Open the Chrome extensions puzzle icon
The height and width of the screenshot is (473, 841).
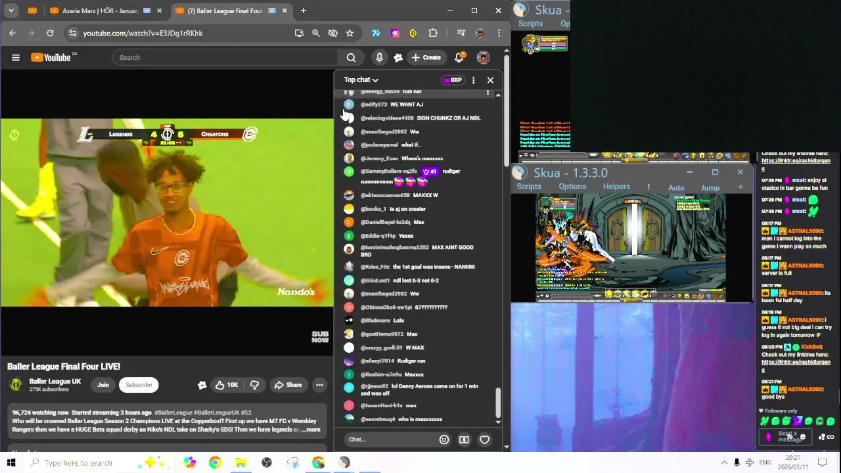pos(433,33)
